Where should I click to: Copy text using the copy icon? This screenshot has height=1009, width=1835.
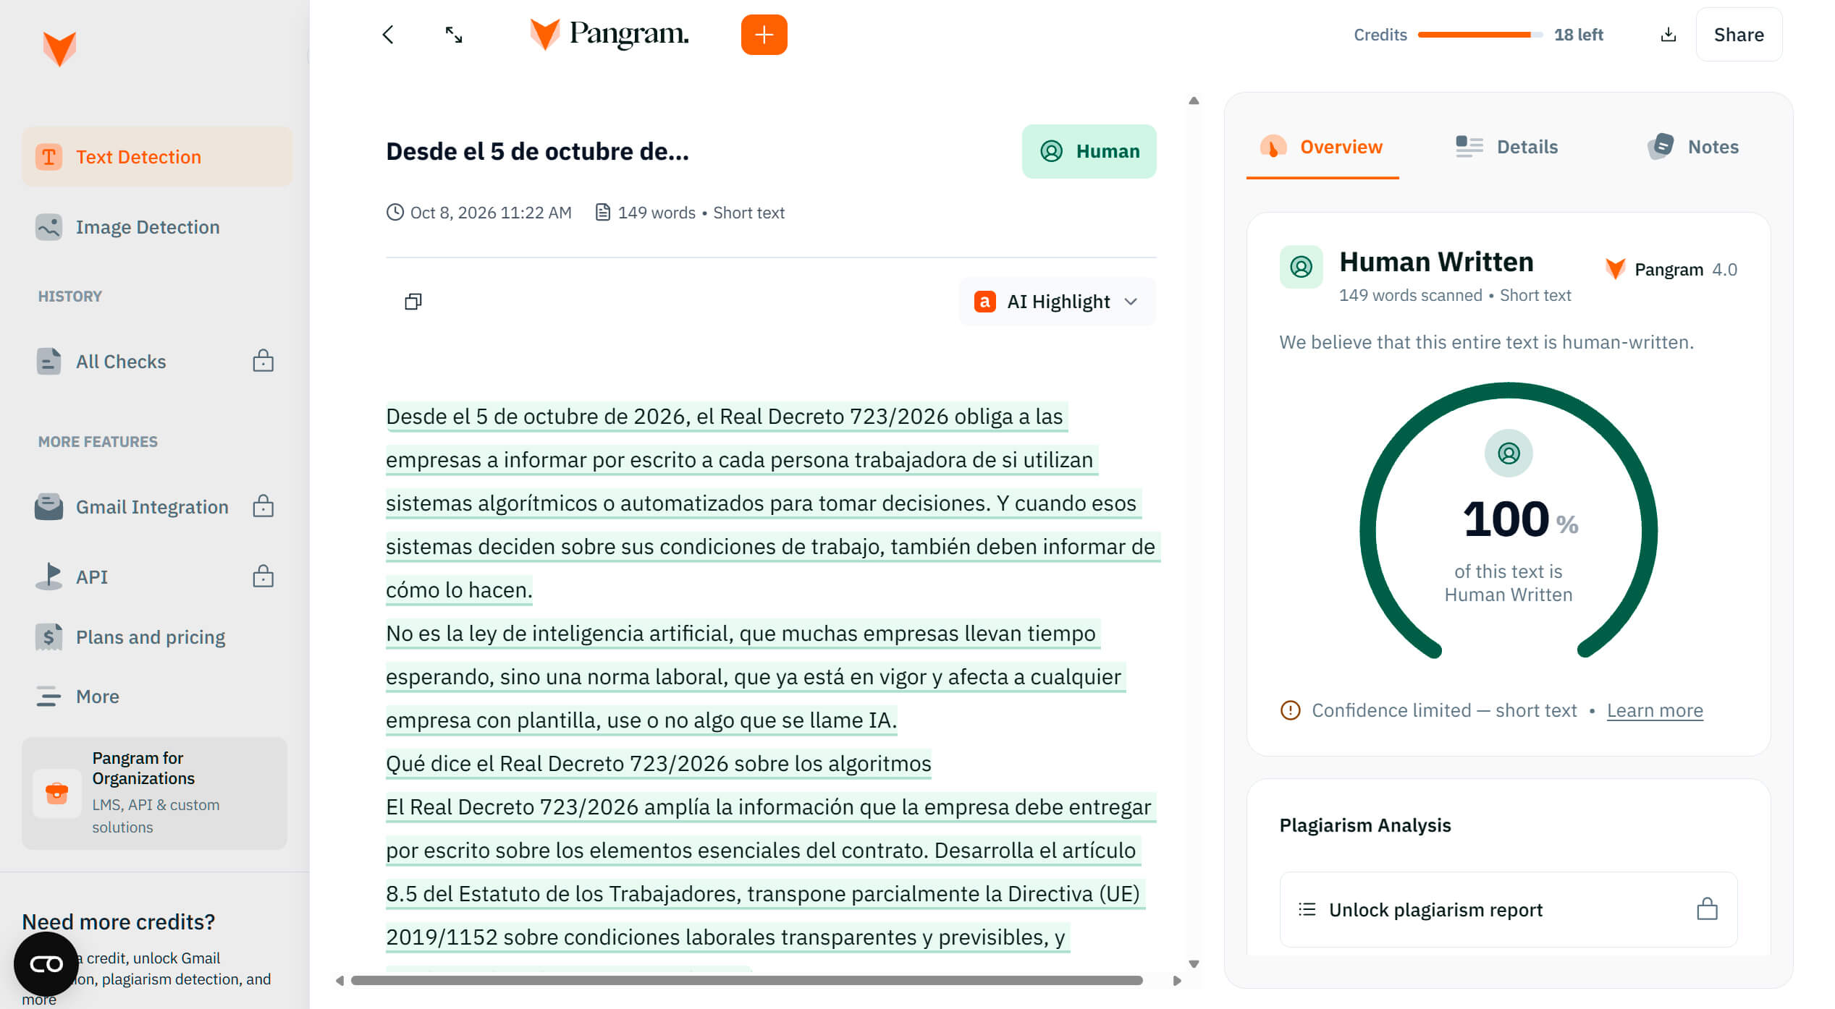[x=413, y=302]
